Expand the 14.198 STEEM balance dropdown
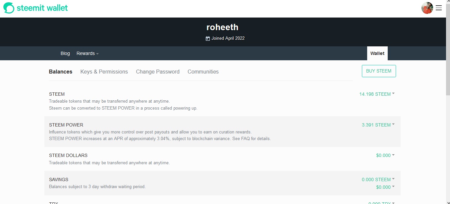The height and width of the screenshot is (204, 450). tap(377, 94)
